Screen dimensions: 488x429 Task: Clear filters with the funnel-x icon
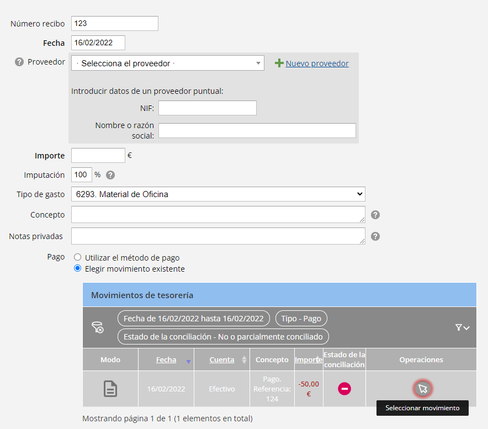coord(97,327)
